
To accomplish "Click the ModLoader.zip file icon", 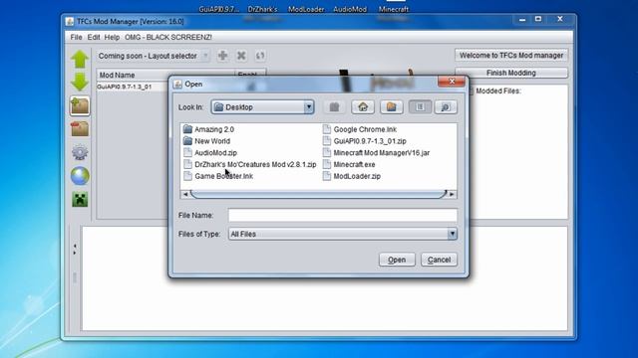I will (x=327, y=176).
